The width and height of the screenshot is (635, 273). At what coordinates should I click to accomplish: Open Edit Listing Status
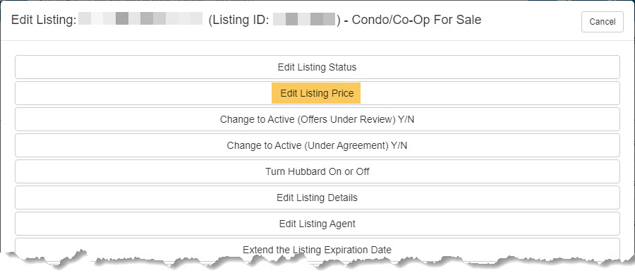click(x=317, y=67)
